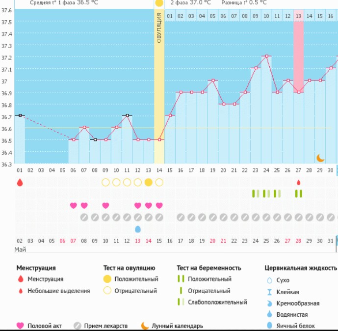Viewport: 338px width, 331px height.
Task: Select the heart icon on cycle day 06
Action: (74, 205)
